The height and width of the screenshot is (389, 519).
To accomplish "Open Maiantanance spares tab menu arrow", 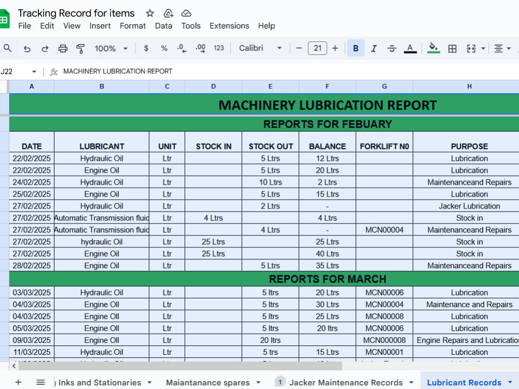I will point(258,382).
